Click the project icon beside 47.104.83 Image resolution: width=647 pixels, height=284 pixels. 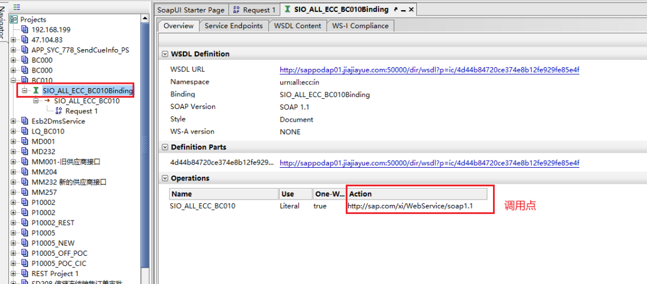25,40
